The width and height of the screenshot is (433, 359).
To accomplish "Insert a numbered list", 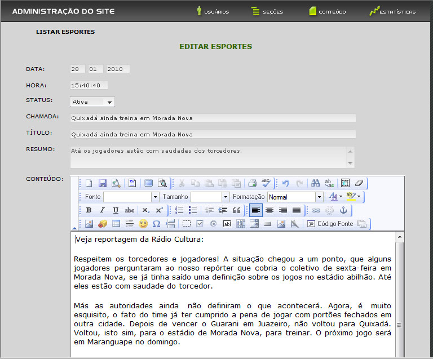I will click(x=179, y=210).
